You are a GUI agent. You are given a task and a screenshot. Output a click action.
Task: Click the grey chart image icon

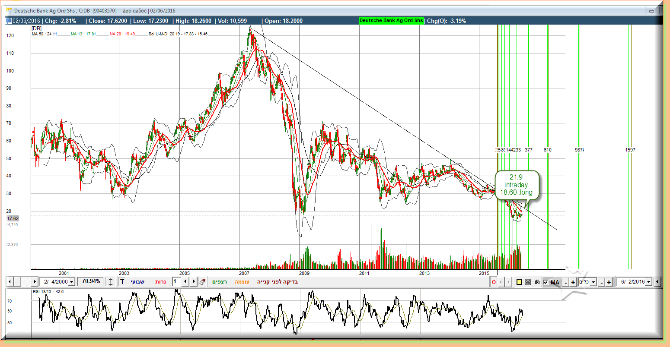click(x=528, y=282)
